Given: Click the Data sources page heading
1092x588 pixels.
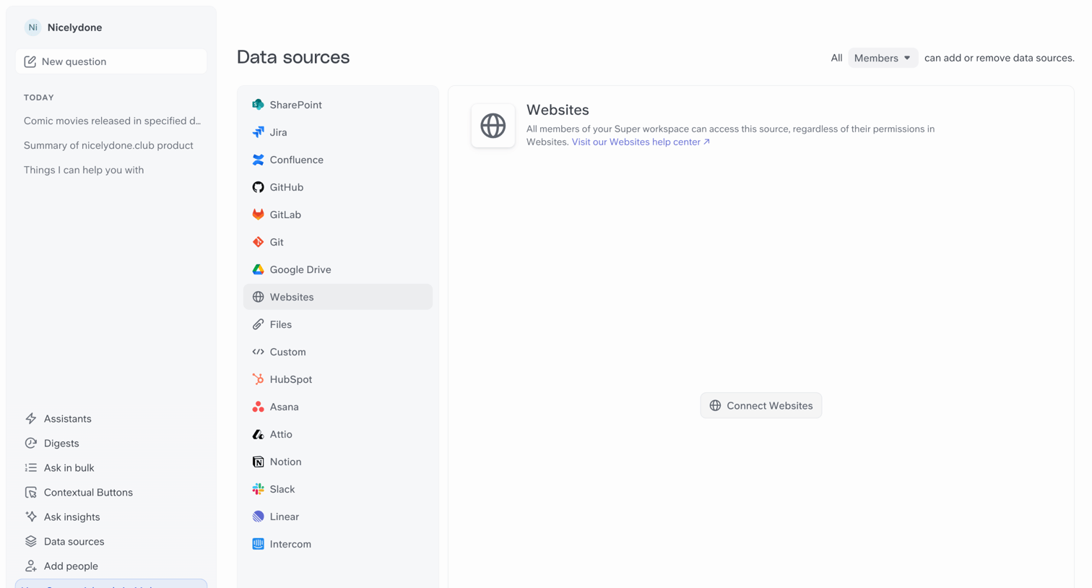Looking at the screenshot, I should coord(293,57).
